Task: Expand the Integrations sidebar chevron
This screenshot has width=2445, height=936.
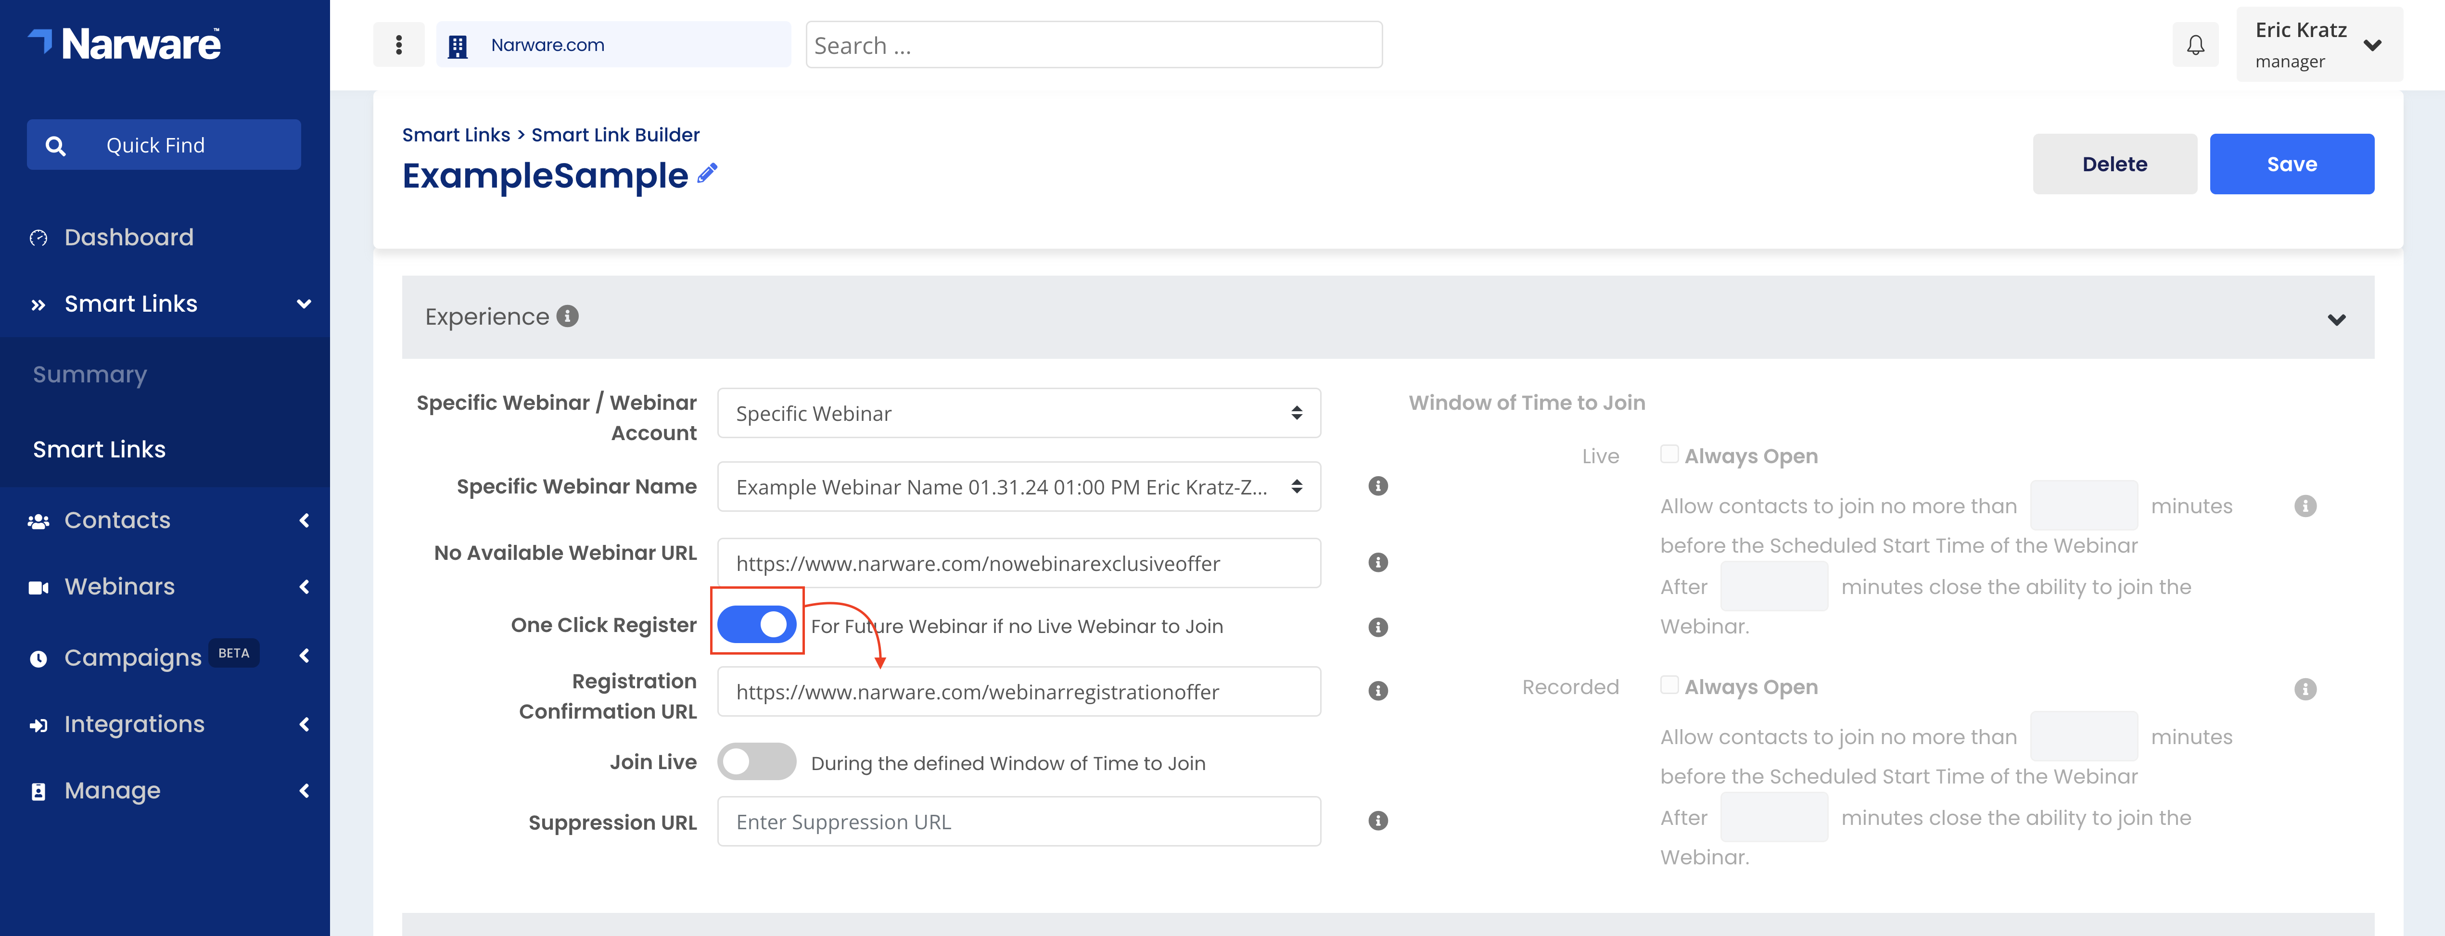Action: [x=304, y=724]
